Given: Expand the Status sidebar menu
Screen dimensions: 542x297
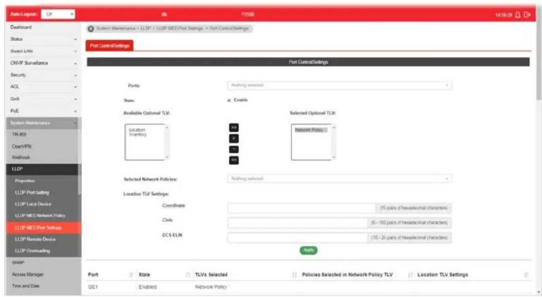Looking at the screenshot, I should (x=43, y=39).
